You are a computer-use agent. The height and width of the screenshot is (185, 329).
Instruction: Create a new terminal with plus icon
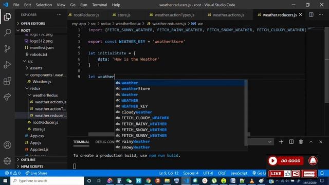(x=281, y=142)
